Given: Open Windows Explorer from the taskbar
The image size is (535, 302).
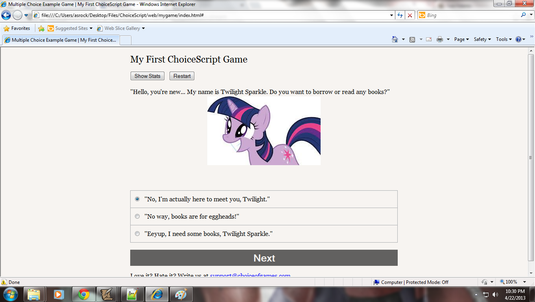Looking at the screenshot, I should (34, 294).
